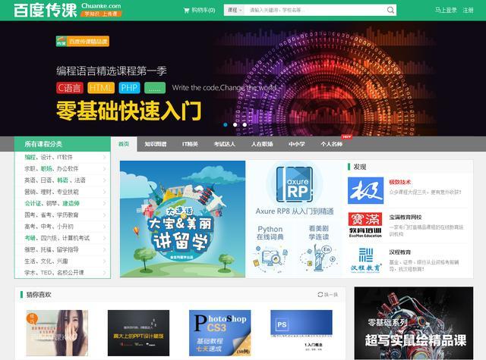Open the 汉程教育 title link
Image resolution: width=486 pixels, height=360 pixels.
(400, 252)
